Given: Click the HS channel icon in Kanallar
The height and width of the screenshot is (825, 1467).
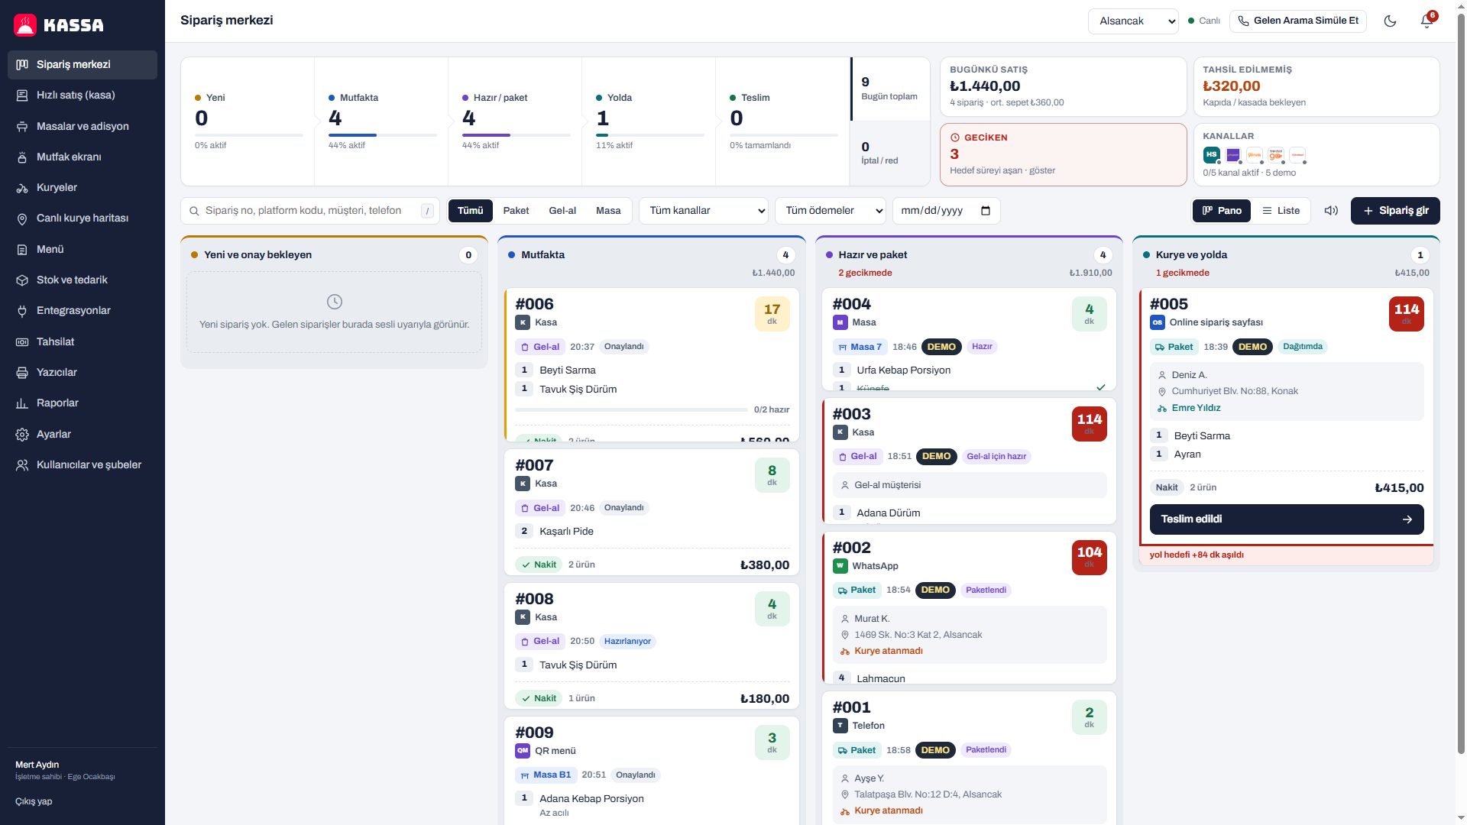Looking at the screenshot, I should pyautogui.click(x=1211, y=154).
